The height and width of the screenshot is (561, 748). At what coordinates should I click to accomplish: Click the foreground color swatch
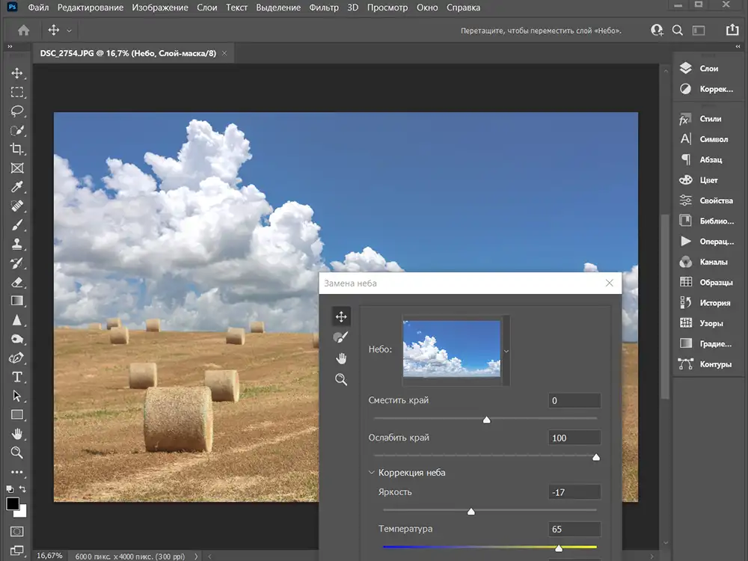pos(13,503)
